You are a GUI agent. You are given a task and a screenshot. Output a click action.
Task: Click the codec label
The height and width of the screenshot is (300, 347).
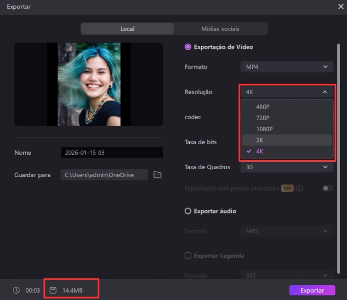click(193, 117)
